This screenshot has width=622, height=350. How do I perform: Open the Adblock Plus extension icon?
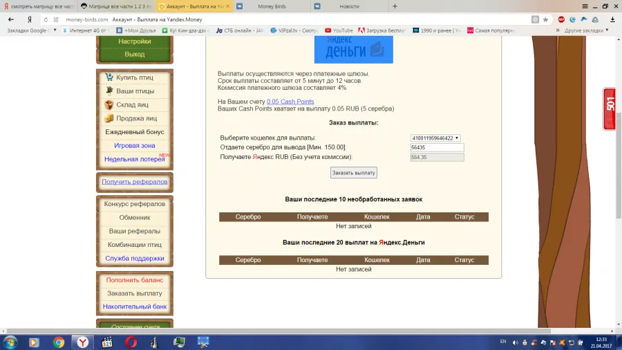(x=561, y=19)
